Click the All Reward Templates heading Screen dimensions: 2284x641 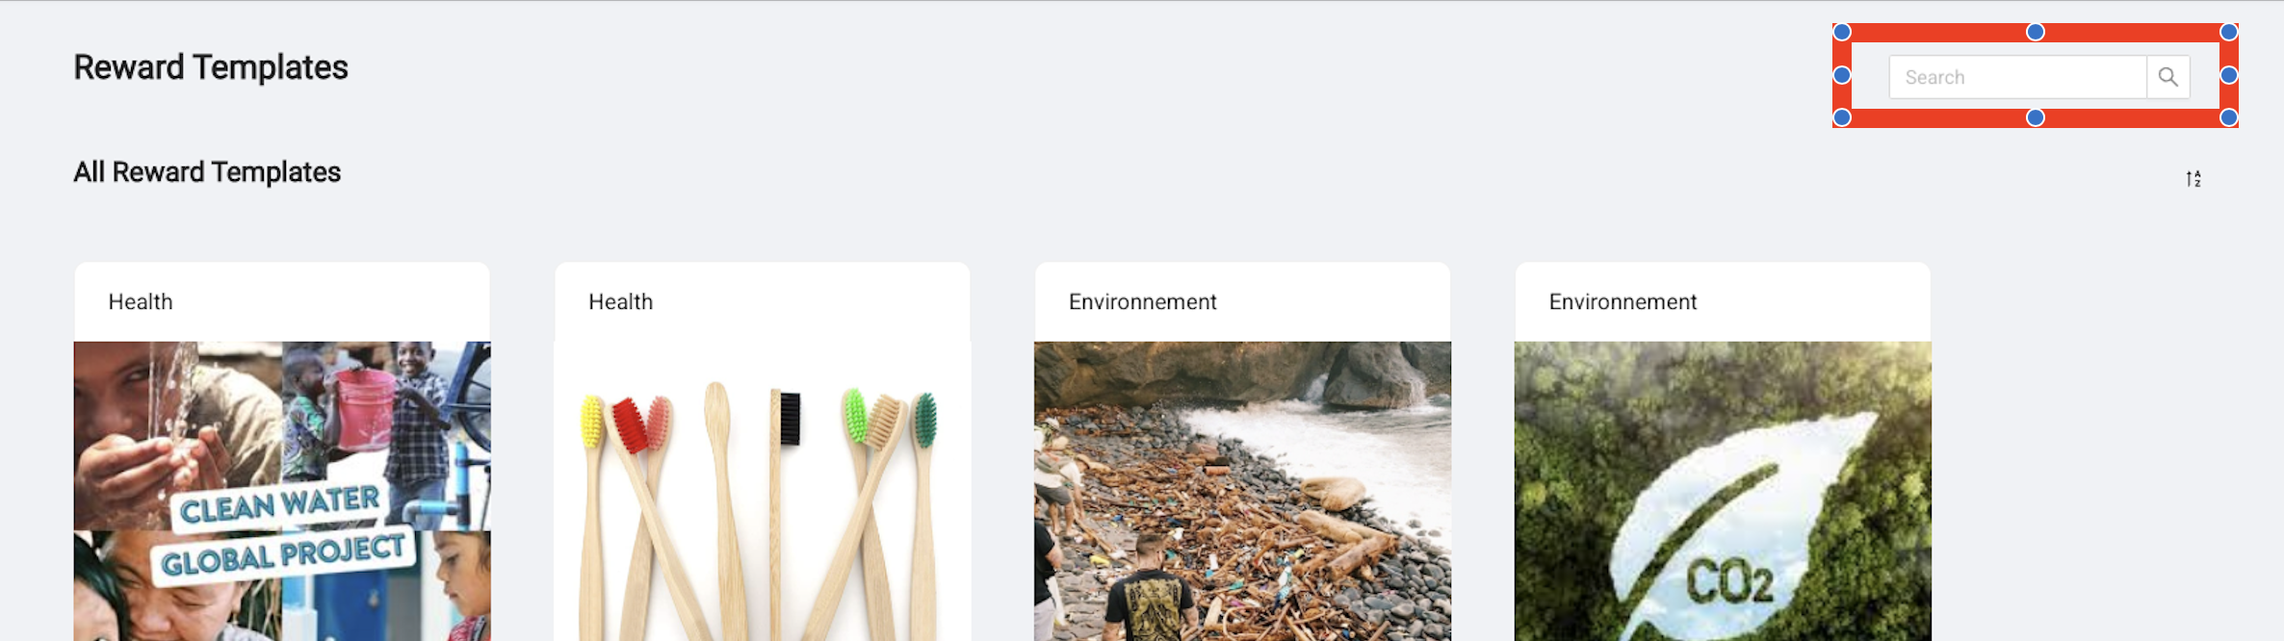(207, 172)
